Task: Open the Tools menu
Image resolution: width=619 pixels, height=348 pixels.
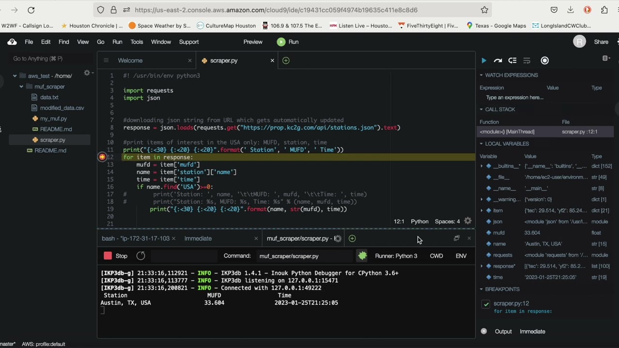Action: point(136,42)
